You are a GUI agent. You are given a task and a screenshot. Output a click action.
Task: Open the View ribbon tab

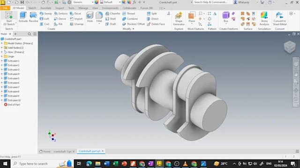point(95,8)
